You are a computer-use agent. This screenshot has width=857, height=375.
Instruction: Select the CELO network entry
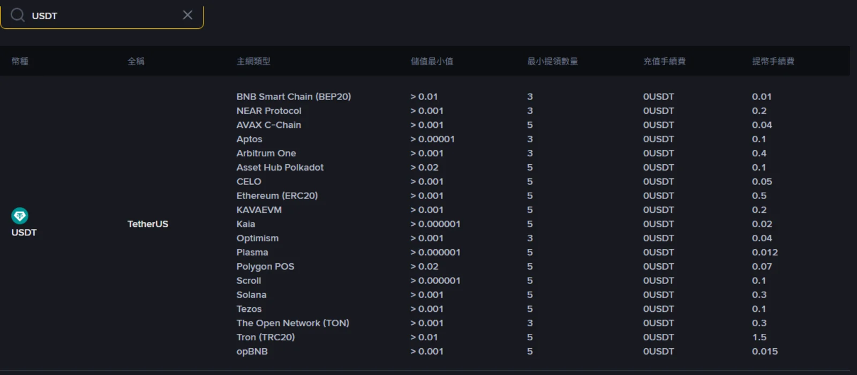point(249,182)
